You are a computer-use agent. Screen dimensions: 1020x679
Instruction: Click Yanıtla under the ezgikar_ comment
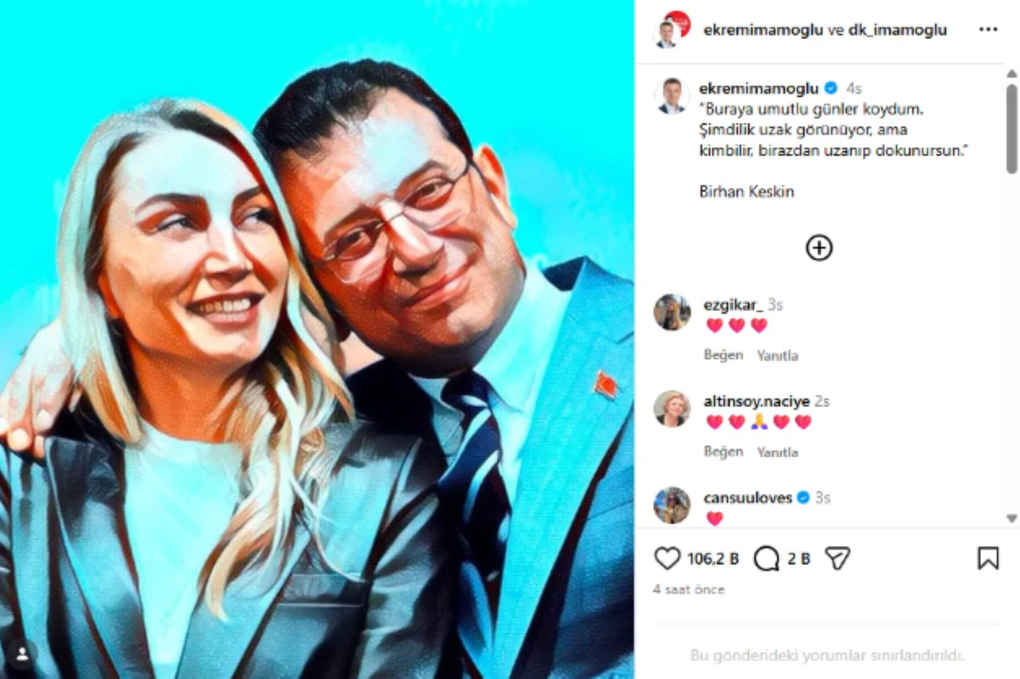pyautogui.click(x=778, y=355)
